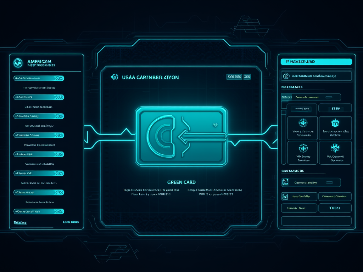
Task: Switch to the tab left of SEEP
Action: click(302, 109)
